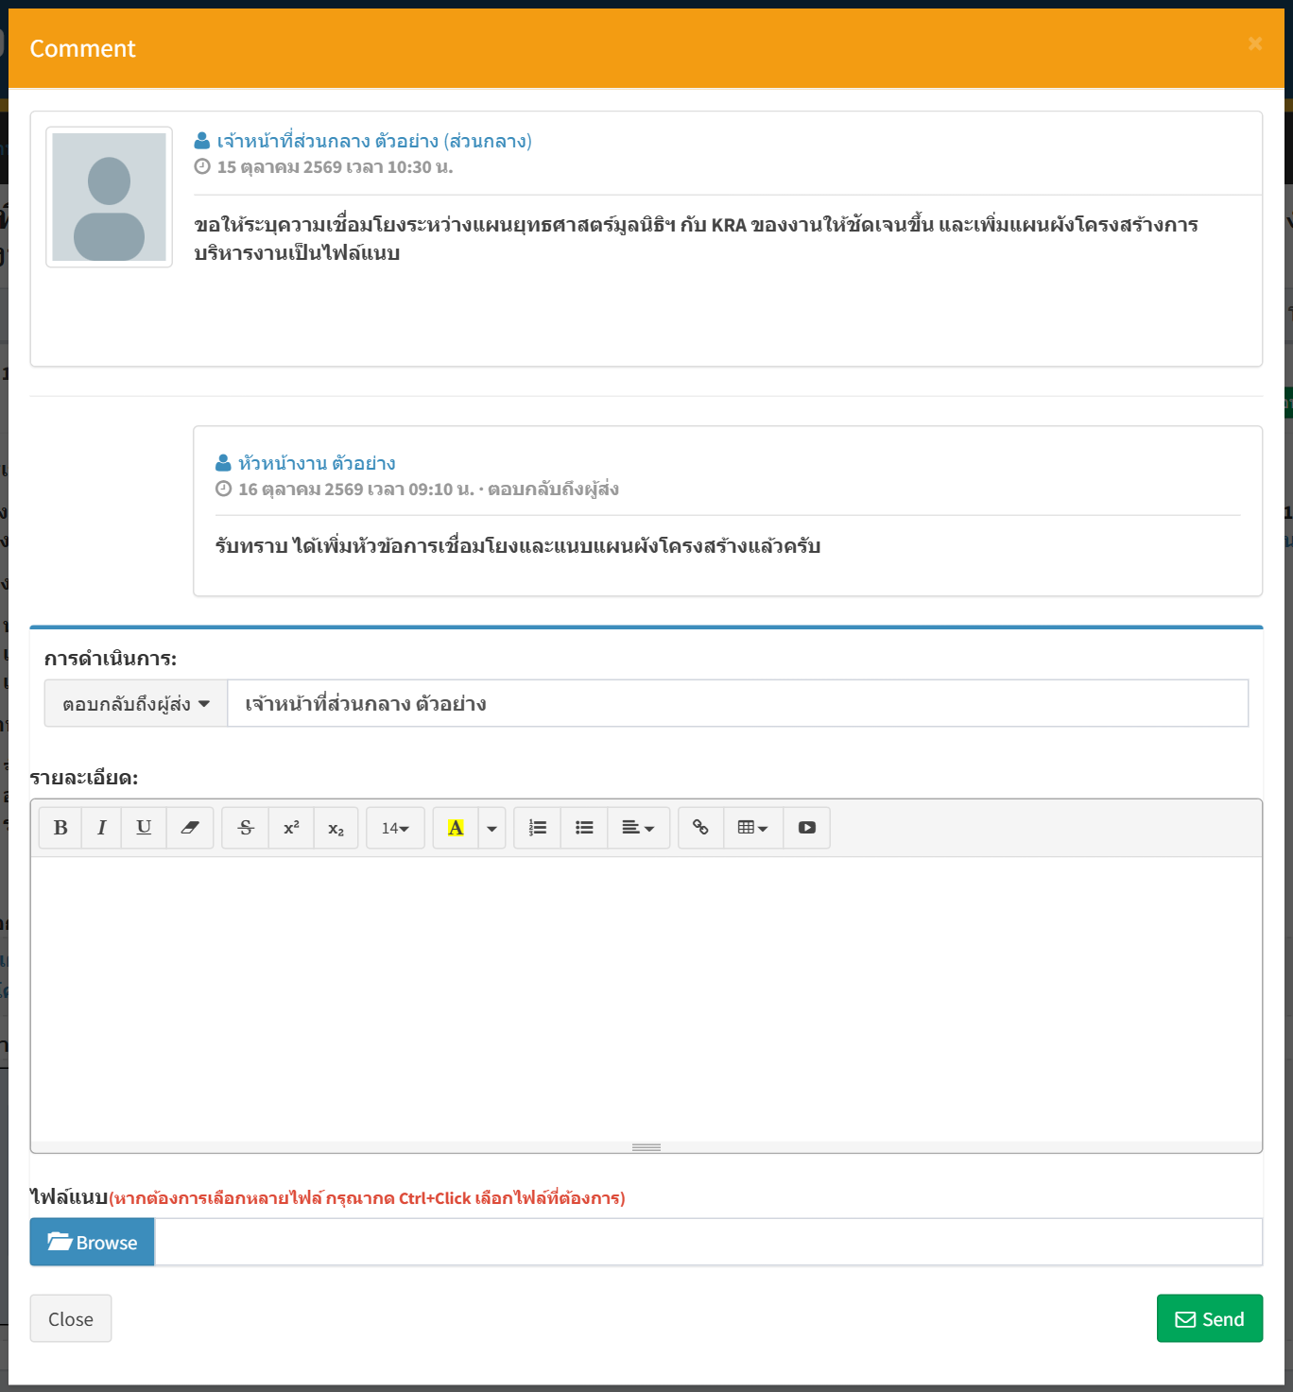Toggle superscript formatting

click(x=291, y=828)
